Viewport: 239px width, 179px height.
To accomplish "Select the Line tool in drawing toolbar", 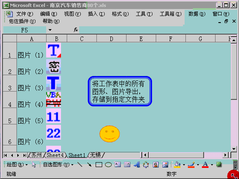I will click(x=80, y=164).
